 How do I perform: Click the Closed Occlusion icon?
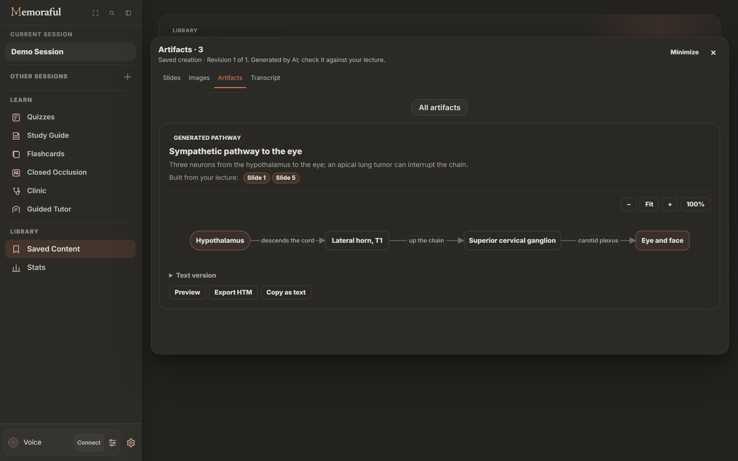coord(16,173)
